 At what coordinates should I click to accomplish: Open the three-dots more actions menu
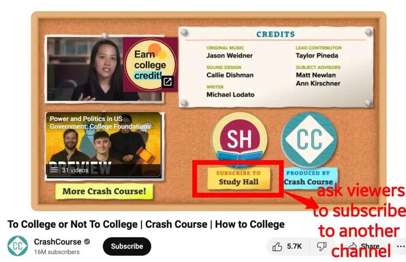[x=401, y=246]
